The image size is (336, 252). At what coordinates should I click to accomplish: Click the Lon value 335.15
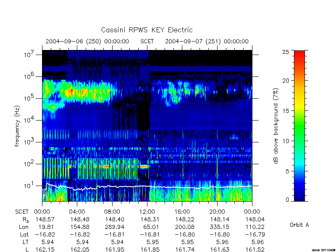click(220, 227)
